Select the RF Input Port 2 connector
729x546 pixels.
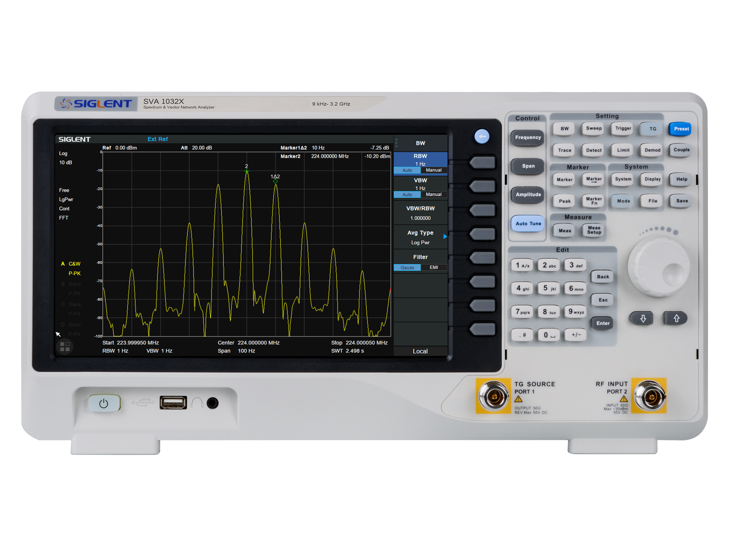[650, 396]
